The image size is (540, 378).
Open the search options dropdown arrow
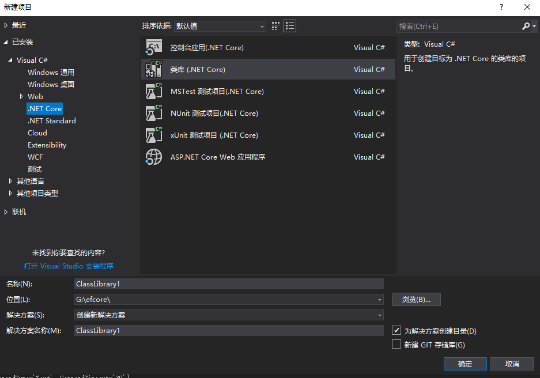click(x=534, y=26)
